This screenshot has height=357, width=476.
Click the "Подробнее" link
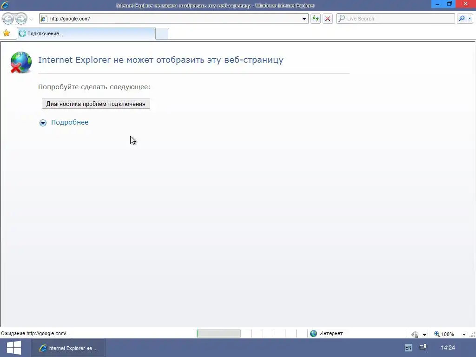[x=70, y=122]
